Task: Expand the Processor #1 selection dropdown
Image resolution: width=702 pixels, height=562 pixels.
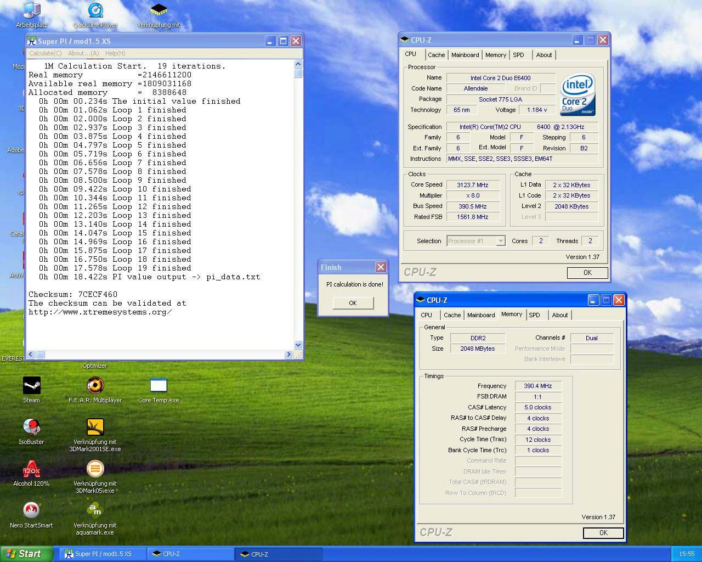Action: point(501,241)
